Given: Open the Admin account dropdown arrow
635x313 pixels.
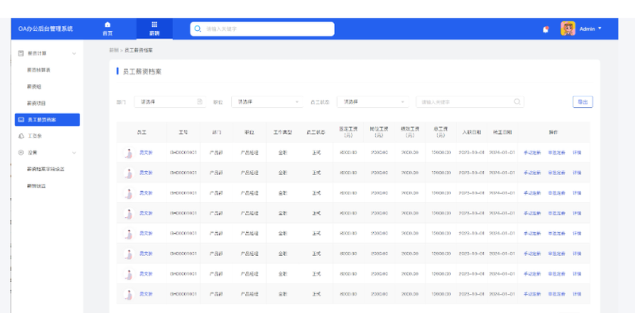Looking at the screenshot, I should coord(600,29).
